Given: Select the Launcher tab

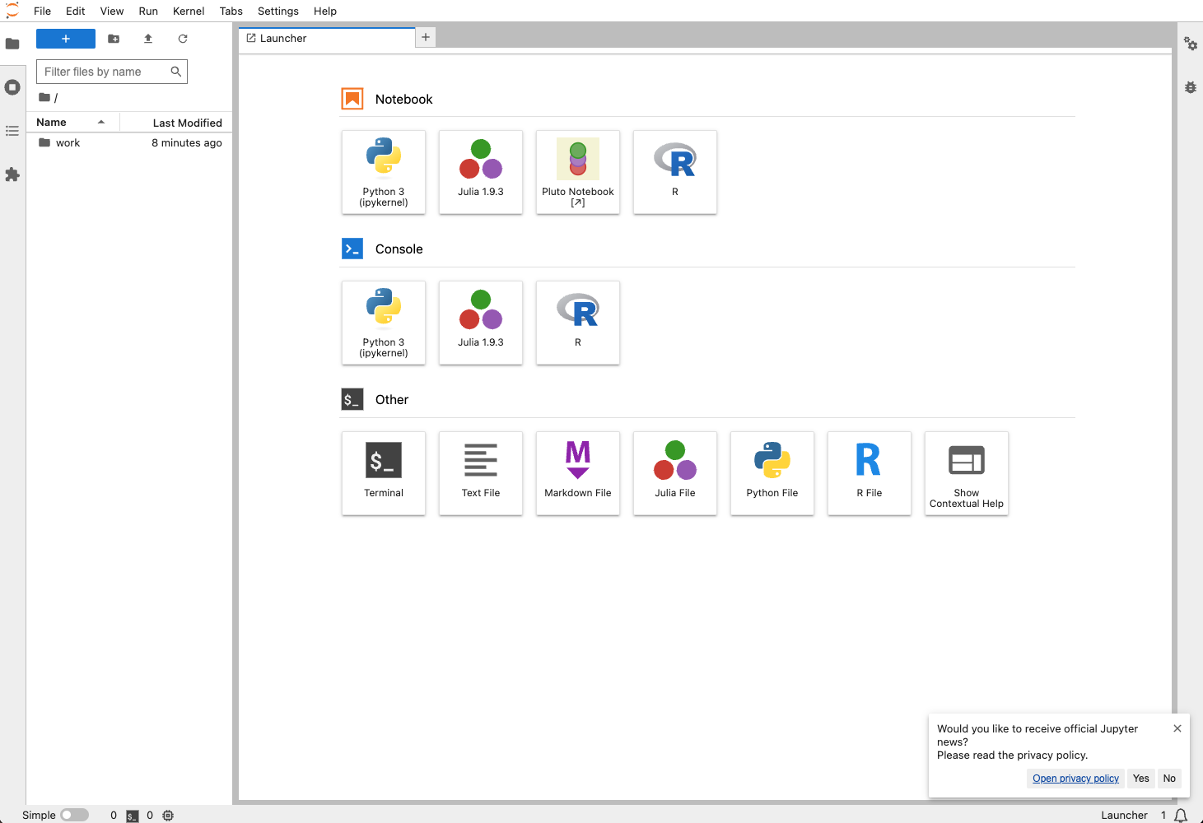Looking at the screenshot, I should (x=327, y=39).
